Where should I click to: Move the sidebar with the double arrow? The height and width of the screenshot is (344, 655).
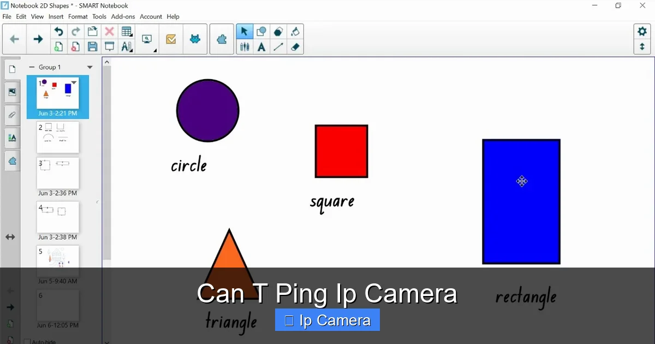tap(10, 237)
